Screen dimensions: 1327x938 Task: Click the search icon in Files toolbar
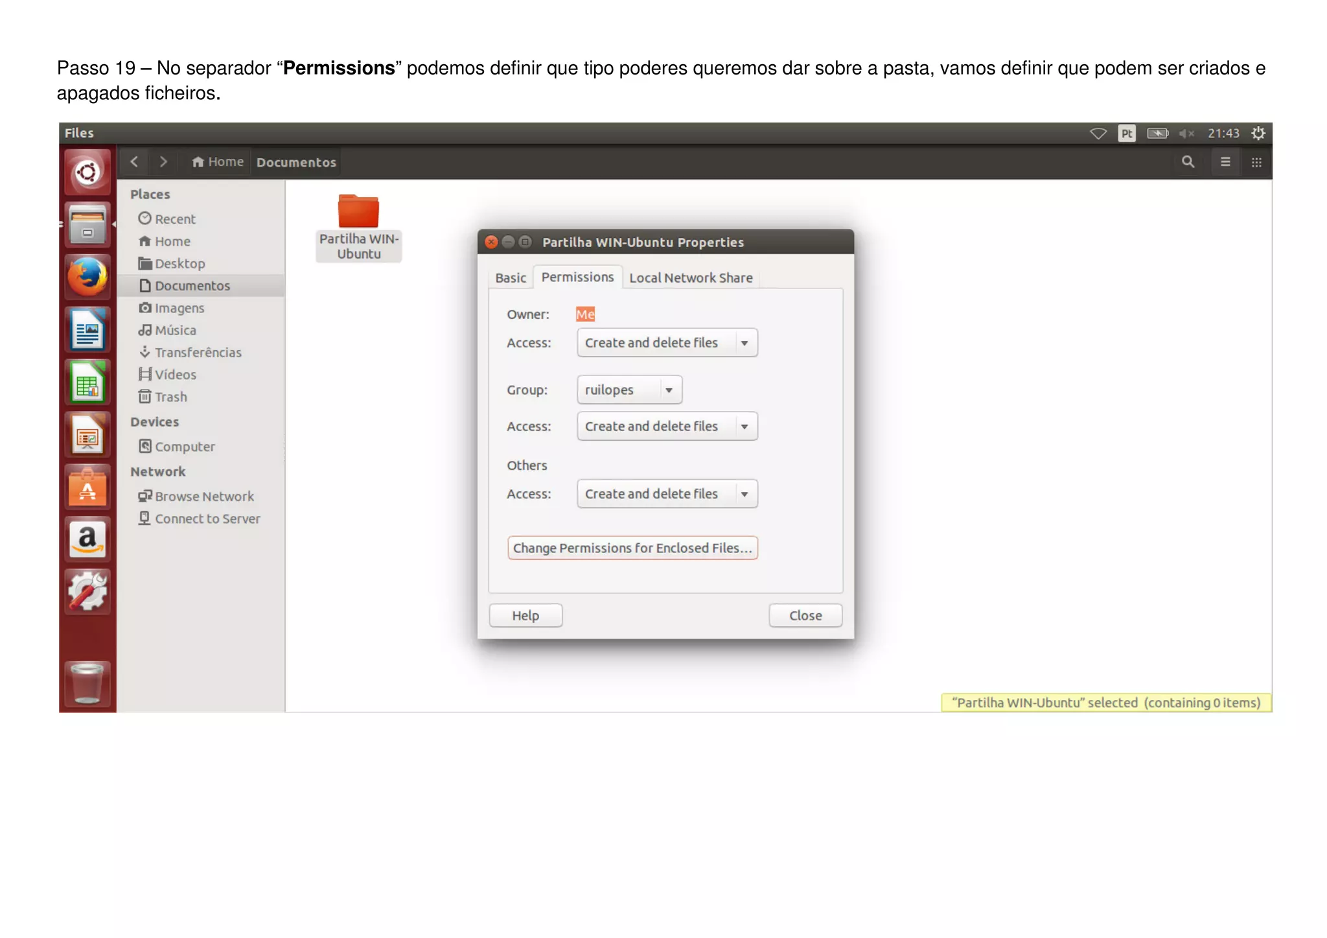tap(1187, 162)
